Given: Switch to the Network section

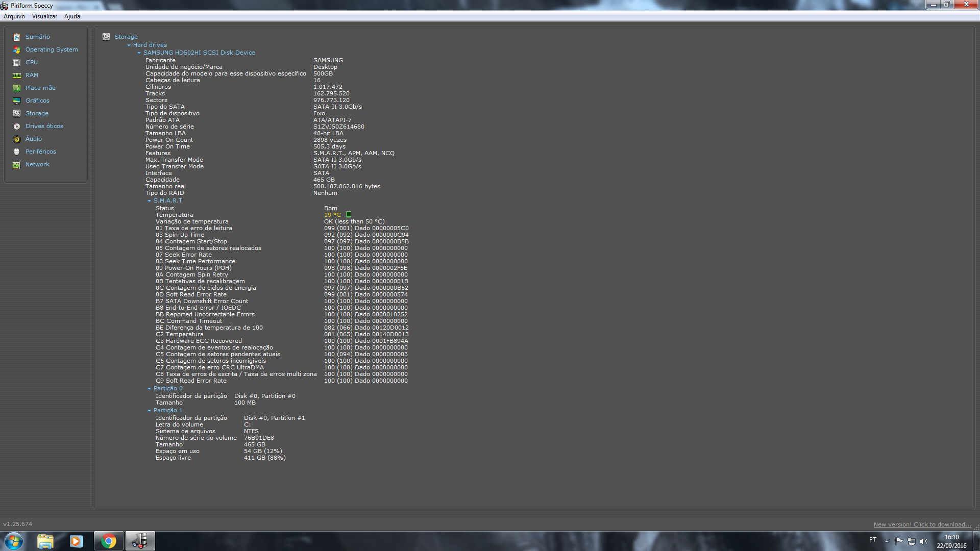Looking at the screenshot, I should tap(37, 164).
